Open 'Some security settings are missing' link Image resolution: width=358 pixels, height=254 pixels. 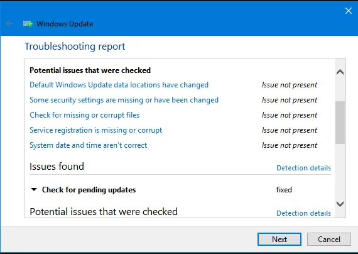point(124,100)
